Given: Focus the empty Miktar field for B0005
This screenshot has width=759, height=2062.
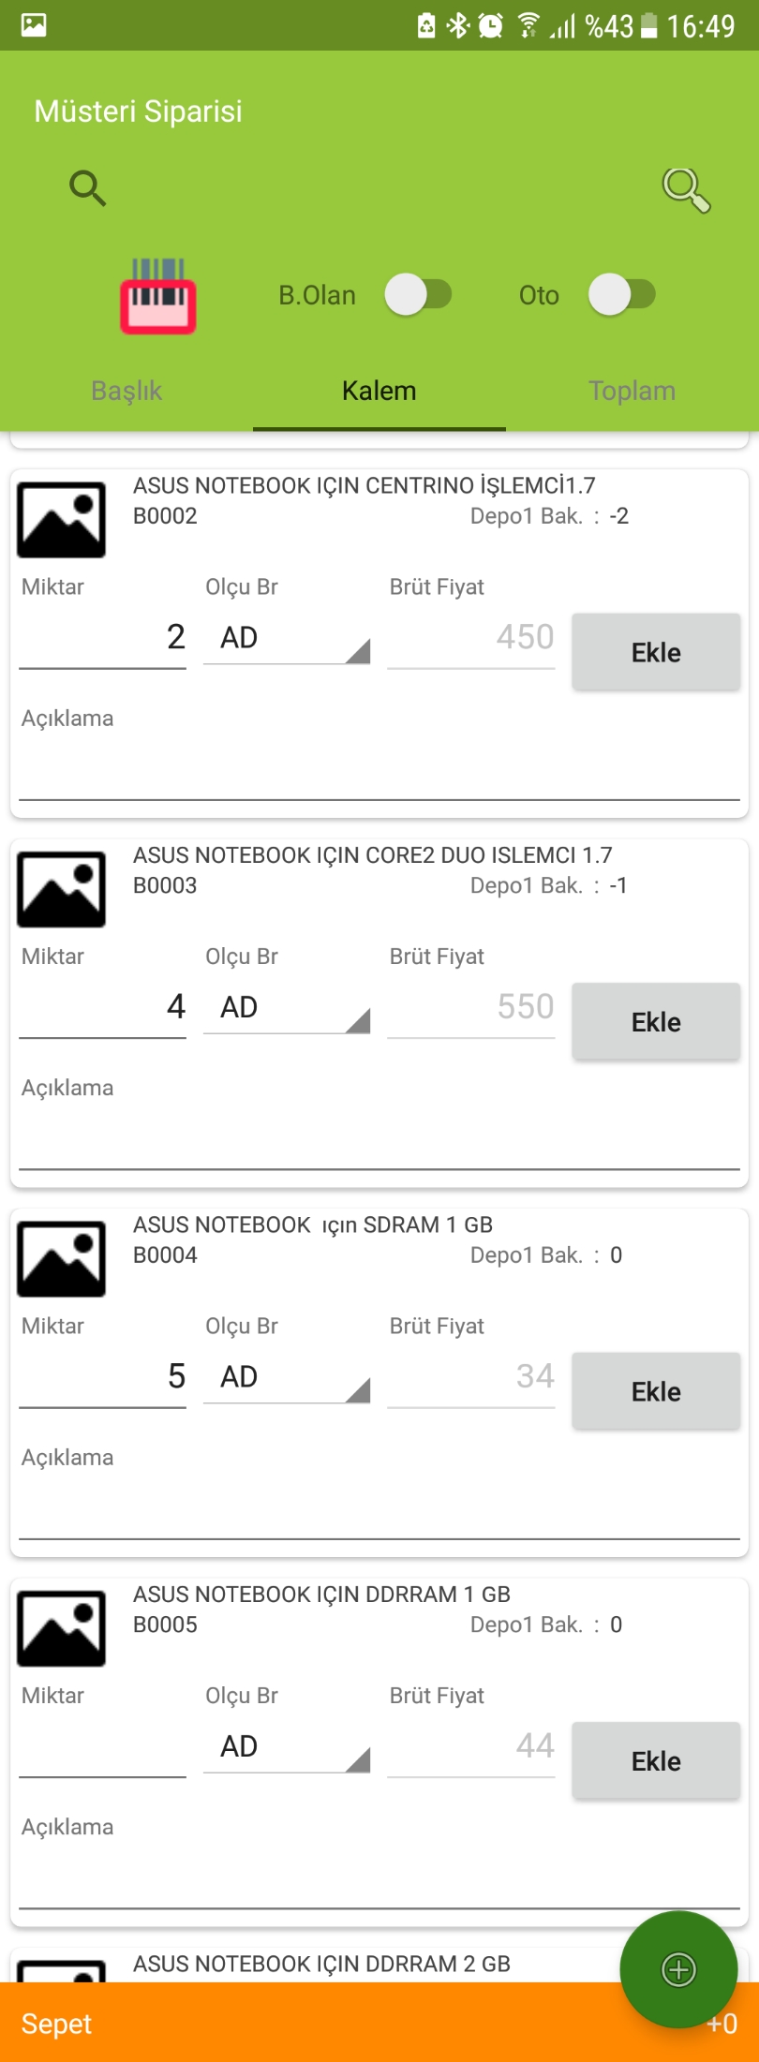Looking at the screenshot, I should pyautogui.click(x=102, y=1748).
